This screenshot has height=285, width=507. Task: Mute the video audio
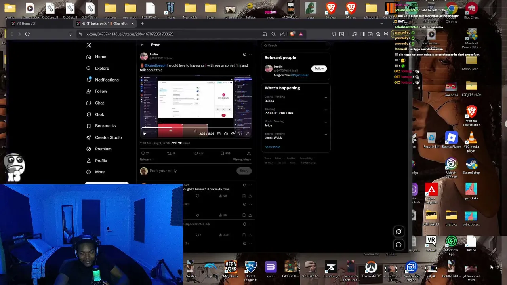pyautogui.click(x=226, y=134)
